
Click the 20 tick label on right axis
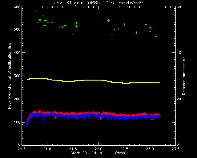(179, 99)
